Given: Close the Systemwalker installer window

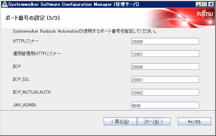Looking at the screenshot, I should (211, 4).
